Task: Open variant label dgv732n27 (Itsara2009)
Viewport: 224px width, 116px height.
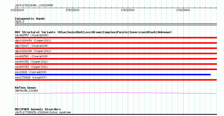Action: pos(32,46)
